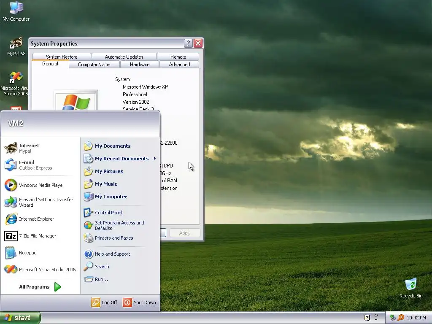
Task: Click the Start button
Action: 20,318
